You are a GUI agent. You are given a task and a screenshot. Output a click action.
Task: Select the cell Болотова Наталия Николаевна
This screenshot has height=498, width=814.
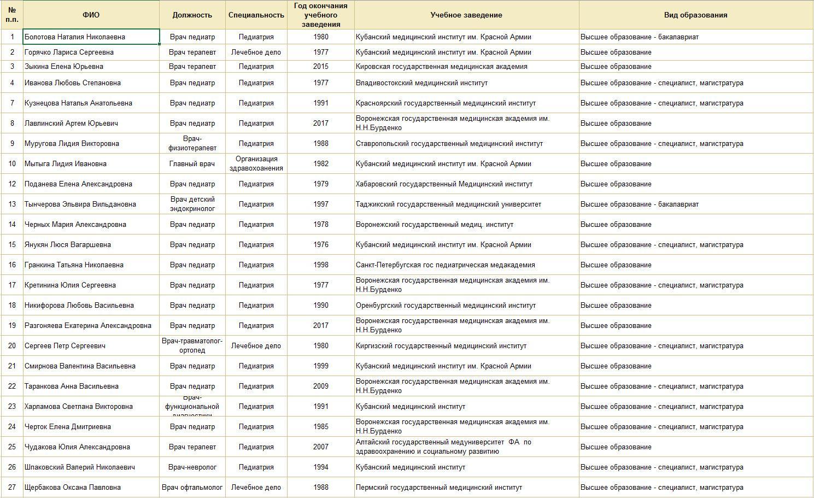click(91, 37)
